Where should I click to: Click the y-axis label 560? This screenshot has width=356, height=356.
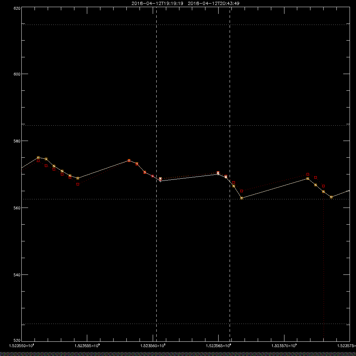[x=17, y=208]
